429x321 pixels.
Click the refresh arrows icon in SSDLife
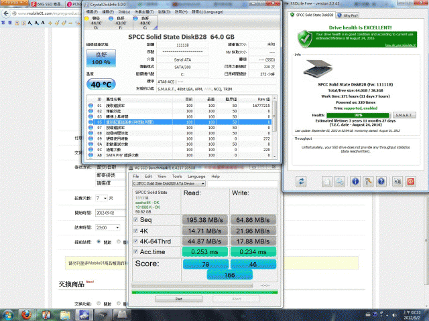pyautogui.click(x=301, y=181)
